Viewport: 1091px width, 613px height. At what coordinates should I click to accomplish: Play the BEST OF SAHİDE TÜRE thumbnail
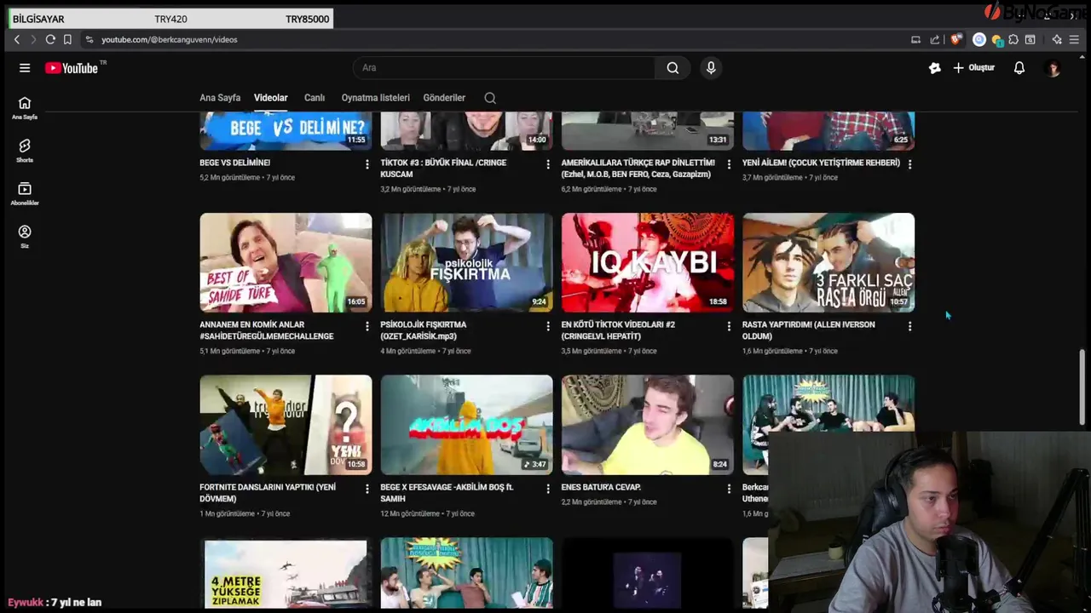point(286,262)
